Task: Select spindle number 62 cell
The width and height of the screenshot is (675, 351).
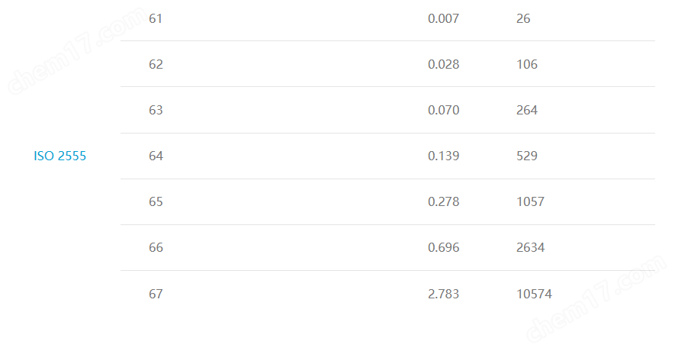Action: (x=156, y=64)
